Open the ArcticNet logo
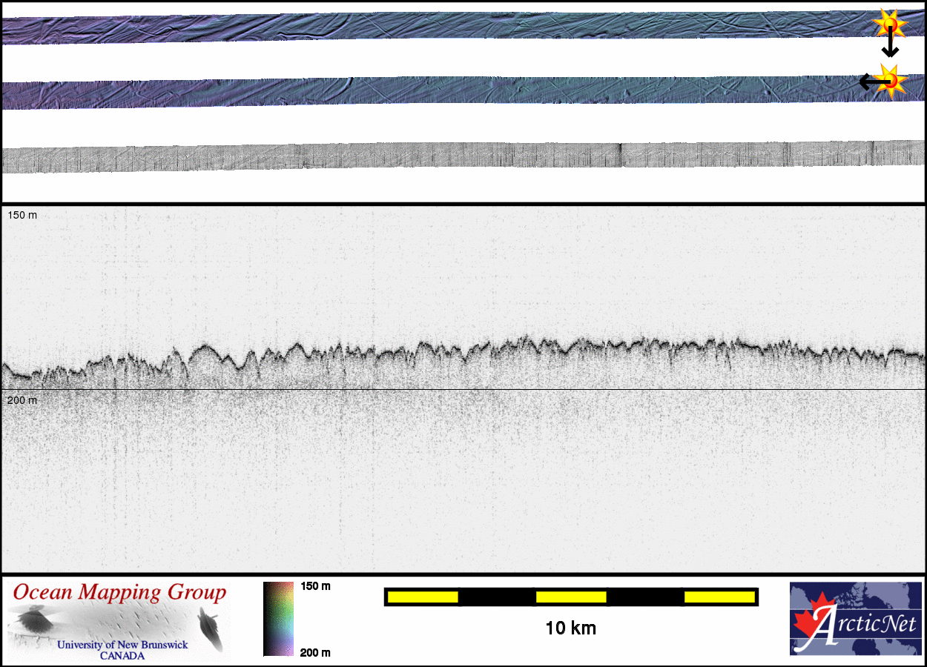Screen dimensions: 927x667 [x=855, y=618]
